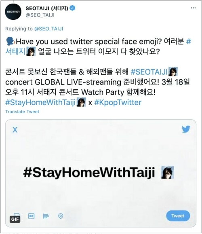Click the #SEOTAIJI hashtag

click(149, 72)
